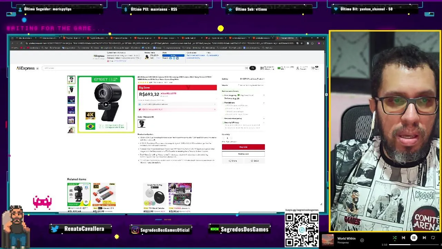Click the image search camera icon

(247, 68)
